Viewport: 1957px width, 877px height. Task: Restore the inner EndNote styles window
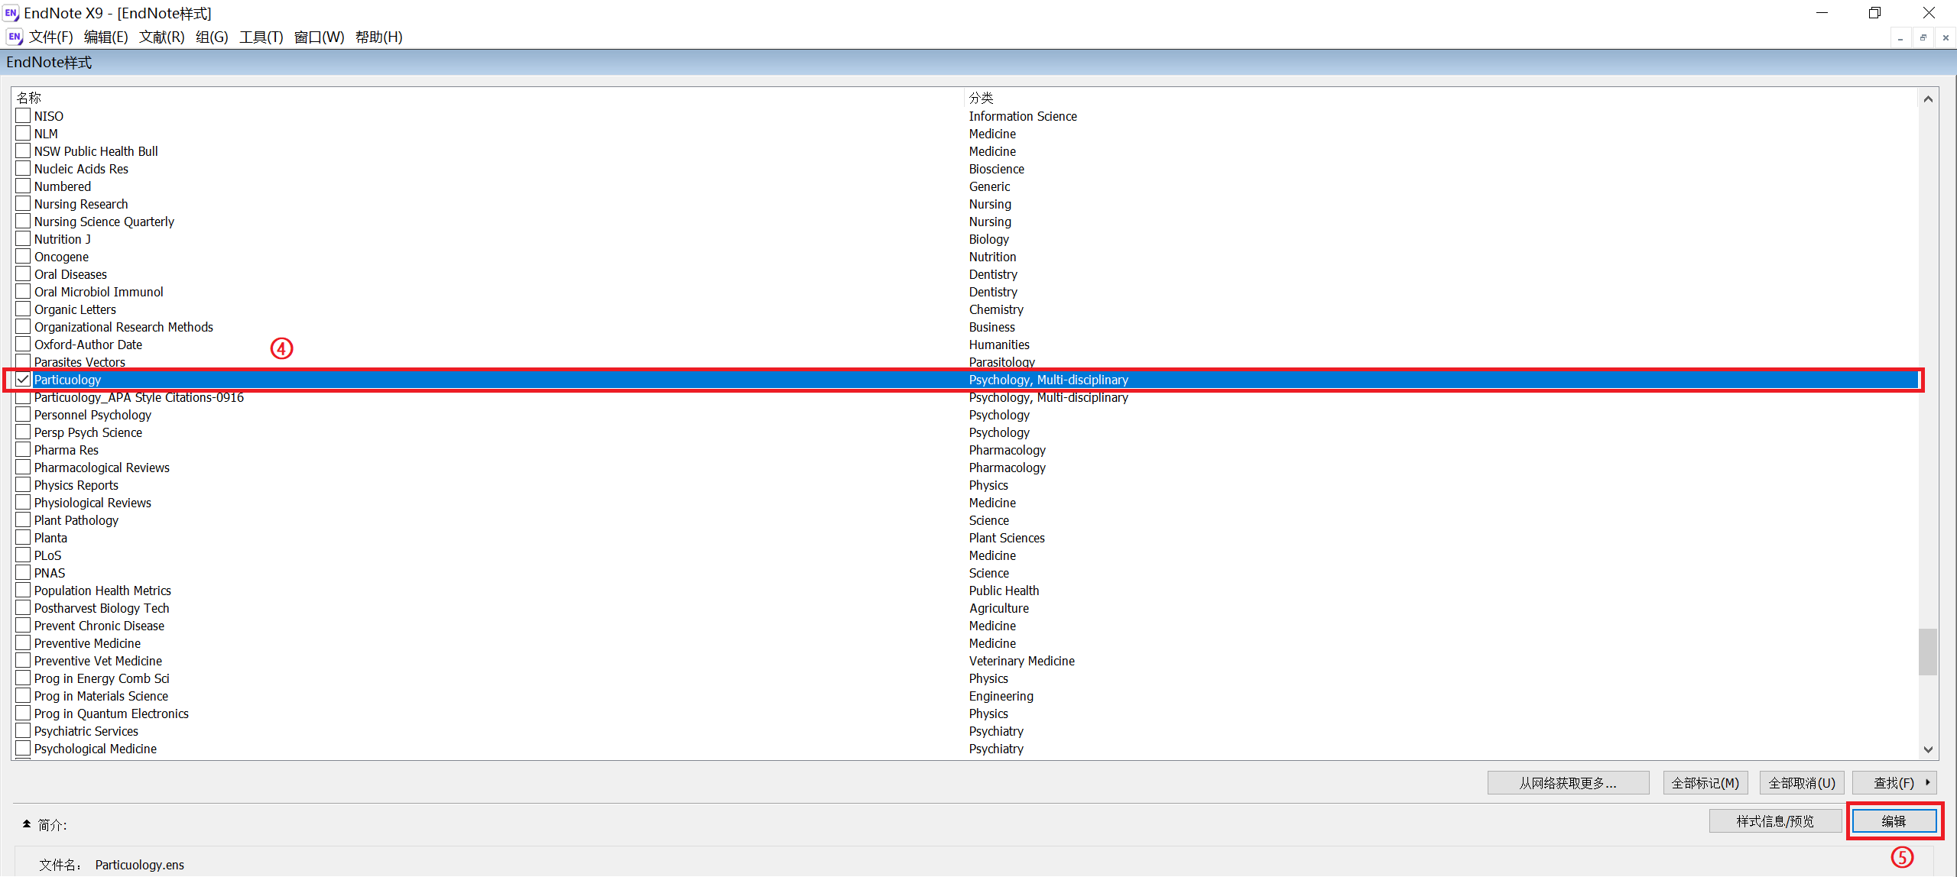pyautogui.click(x=1923, y=37)
